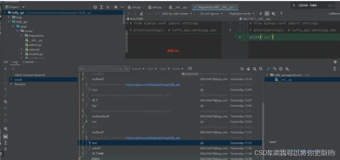Click the blue navigate arrow icon in Git sidebar
Screen dimensions: 340x160
(x=6, y=108)
